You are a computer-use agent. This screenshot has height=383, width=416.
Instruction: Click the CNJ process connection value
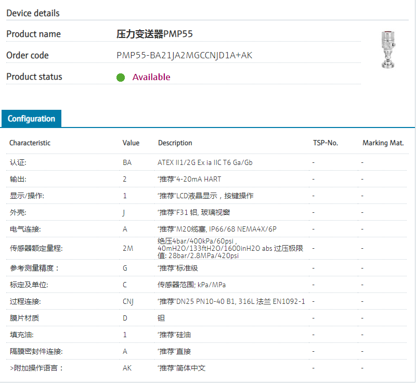(128, 301)
